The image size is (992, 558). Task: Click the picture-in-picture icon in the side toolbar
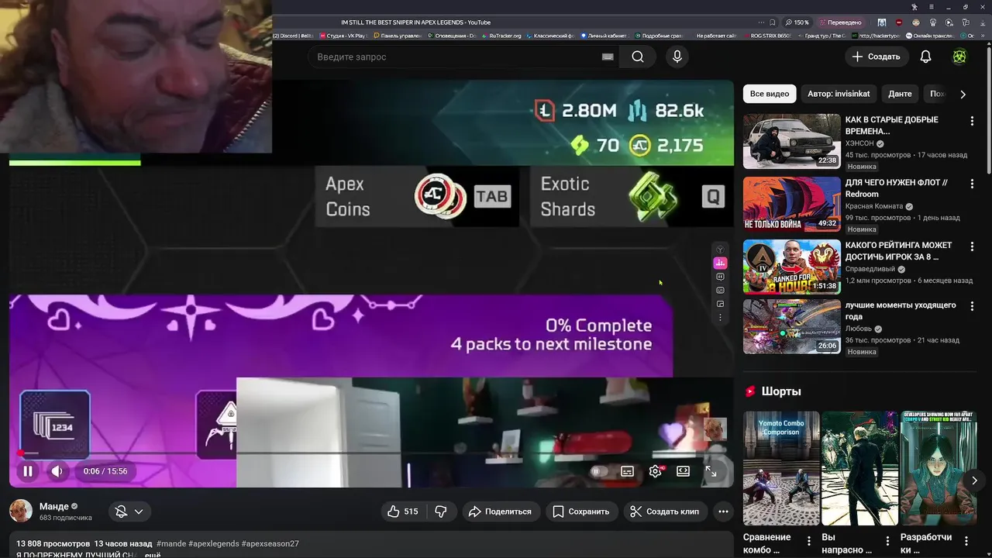click(x=720, y=304)
